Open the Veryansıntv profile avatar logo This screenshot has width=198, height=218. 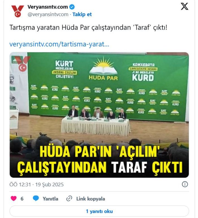[18, 11]
